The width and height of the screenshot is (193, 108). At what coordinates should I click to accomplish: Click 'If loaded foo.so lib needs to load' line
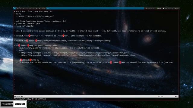point(94,62)
